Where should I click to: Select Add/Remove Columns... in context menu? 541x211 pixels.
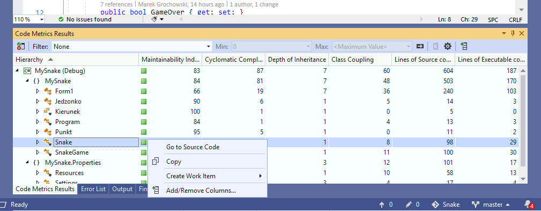pos(207,190)
